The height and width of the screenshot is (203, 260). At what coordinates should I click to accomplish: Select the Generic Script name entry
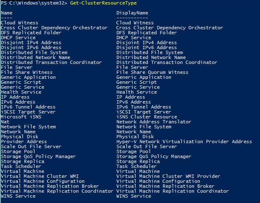[x=21, y=82]
